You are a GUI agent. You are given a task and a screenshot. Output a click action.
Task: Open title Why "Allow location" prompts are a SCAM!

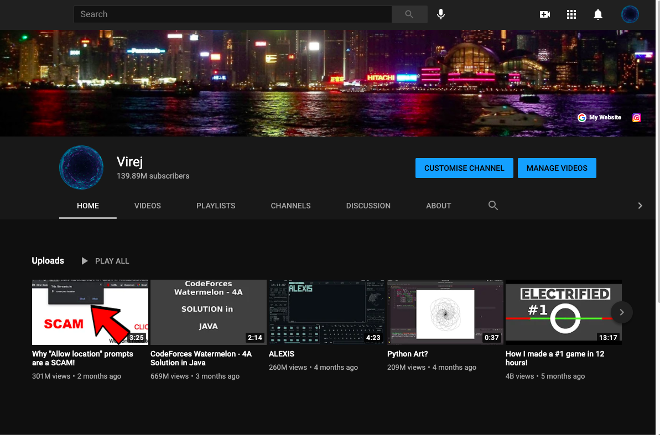coord(82,358)
